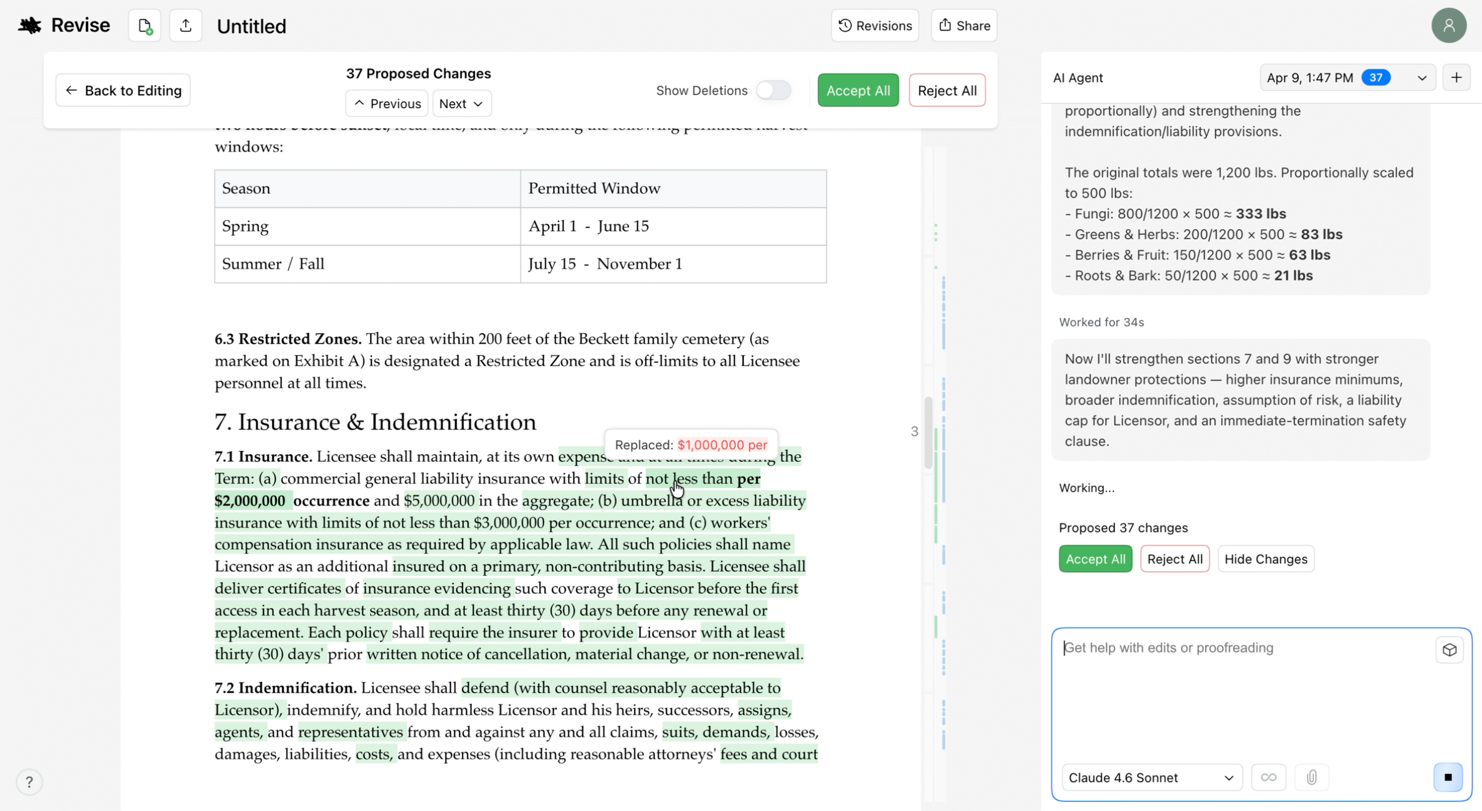Image resolution: width=1482 pixels, height=811 pixels.
Task: Click the paperclip attachment icon
Action: [x=1311, y=777]
